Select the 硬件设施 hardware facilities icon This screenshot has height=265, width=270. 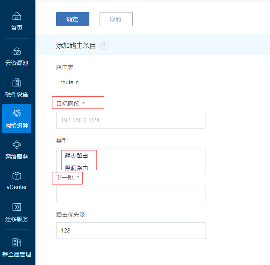point(17,82)
